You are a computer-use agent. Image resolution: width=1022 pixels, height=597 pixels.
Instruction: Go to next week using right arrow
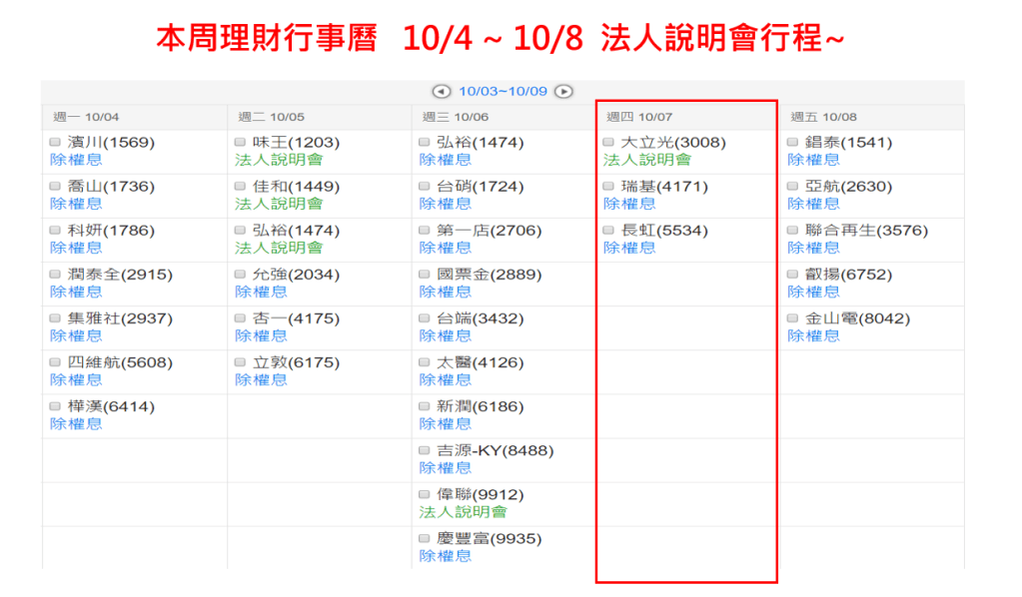coord(563,91)
